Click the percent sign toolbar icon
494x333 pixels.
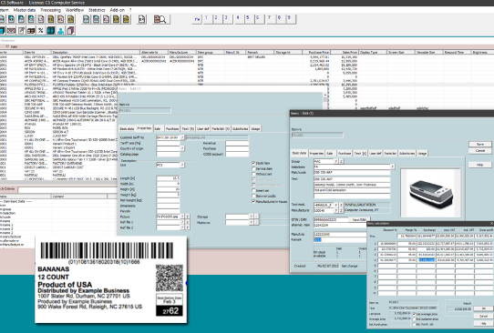[x=41, y=31]
